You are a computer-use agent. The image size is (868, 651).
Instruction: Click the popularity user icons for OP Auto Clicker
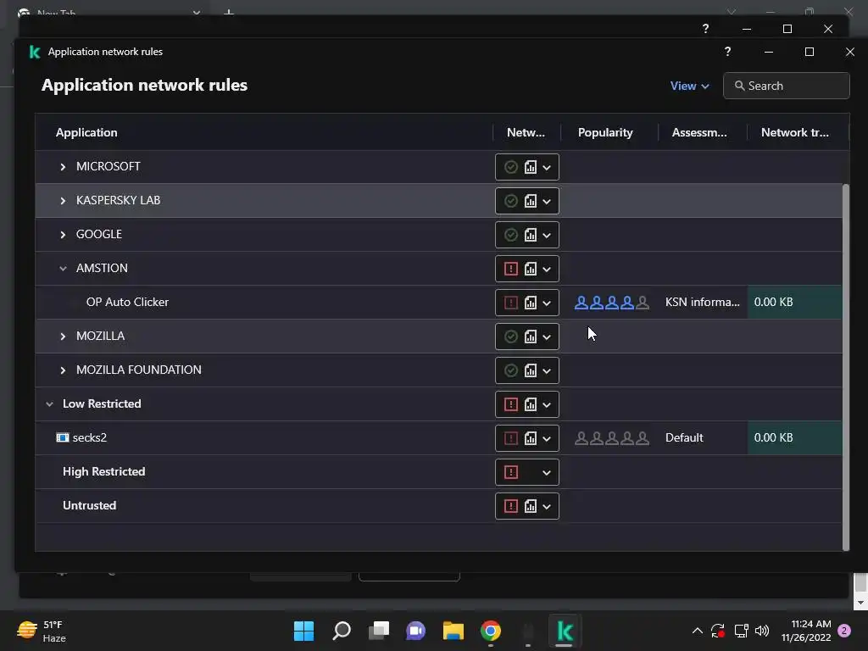[612, 303]
